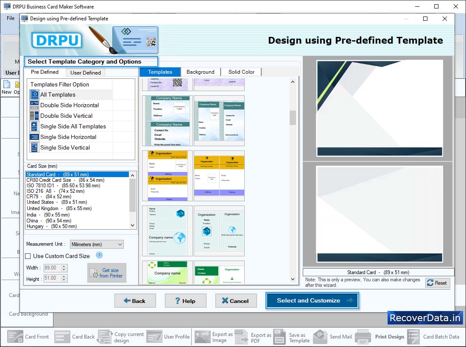Click the Copy current design icon

(105, 336)
